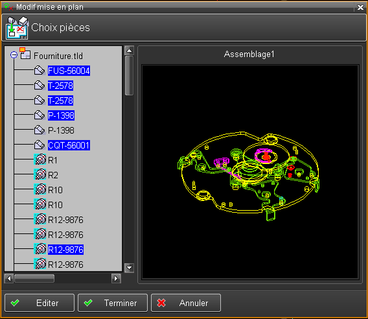
Task: Click the icon beside unselected P-1398
Action: 40,130
